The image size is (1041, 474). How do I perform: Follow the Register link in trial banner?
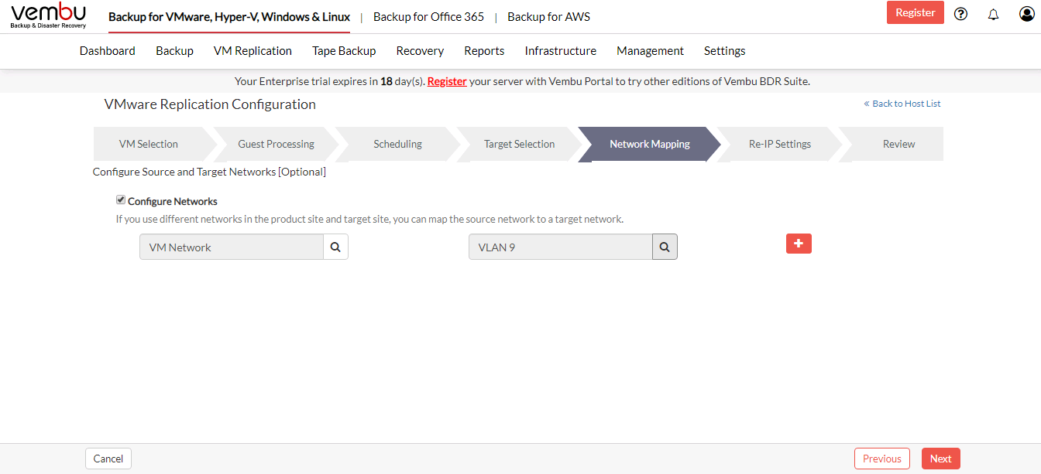[x=447, y=81]
